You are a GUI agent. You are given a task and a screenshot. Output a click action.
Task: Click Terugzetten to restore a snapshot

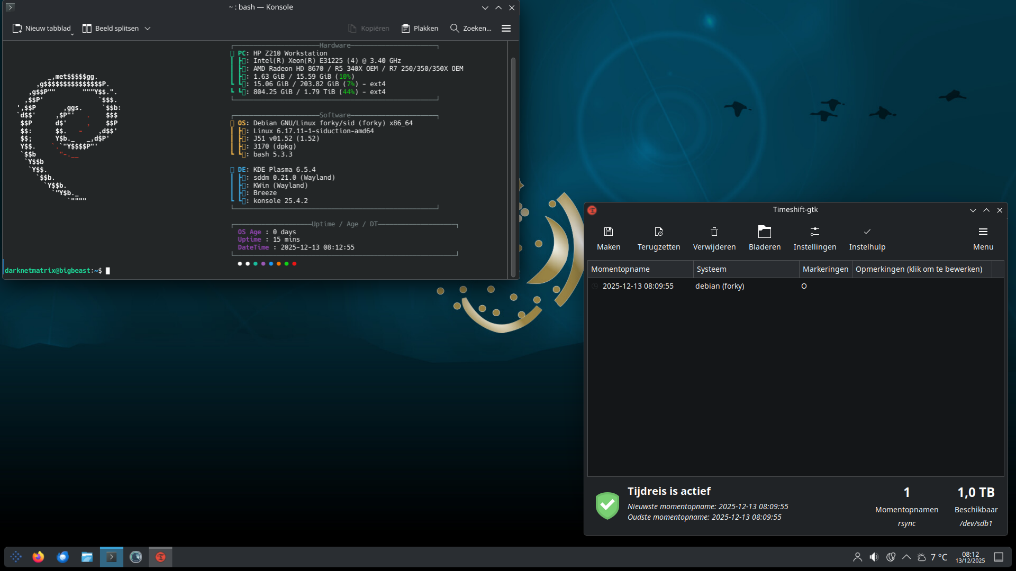point(659,238)
